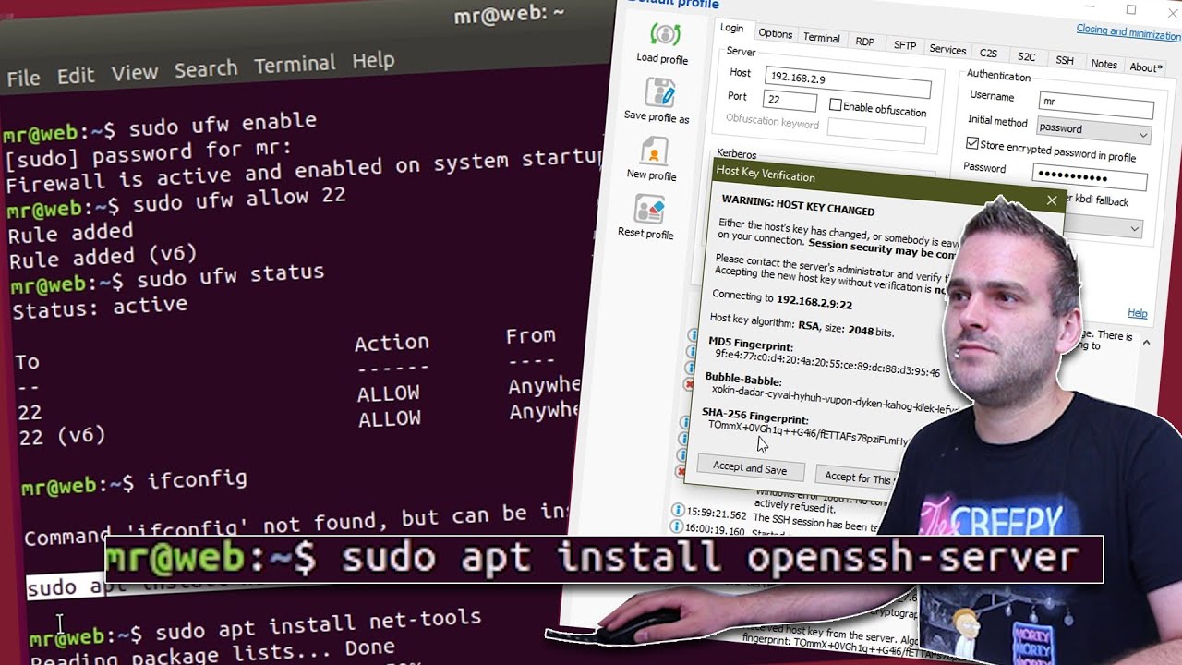Click 'WARNING: HOST KEY CHANGED' heading
The width and height of the screenshot is (1182, 665).
(798, 204)
